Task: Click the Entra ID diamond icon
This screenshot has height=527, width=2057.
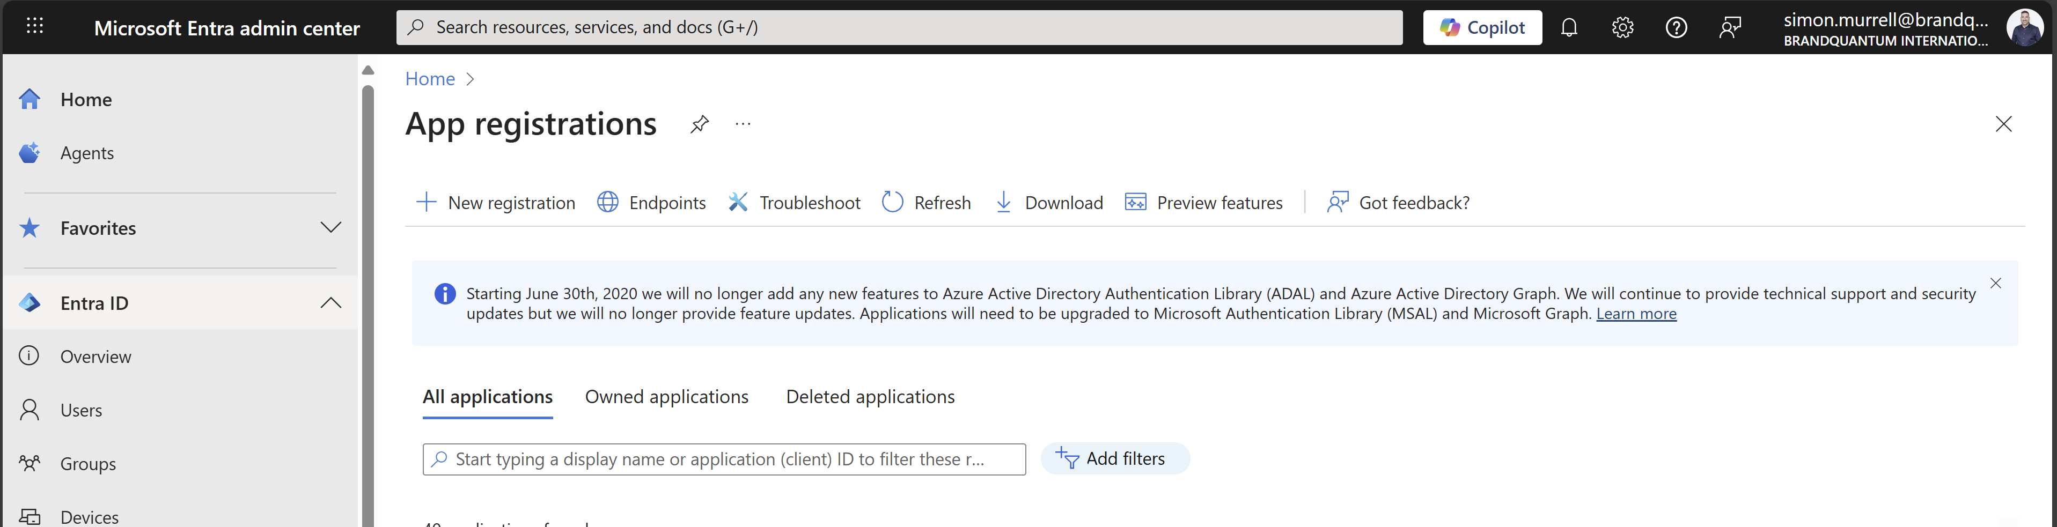Action: click(x=30, y=302)
